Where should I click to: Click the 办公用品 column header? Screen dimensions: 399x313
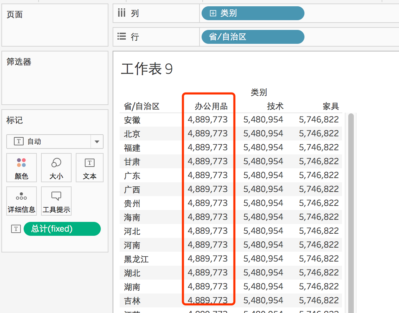(211, 106)
